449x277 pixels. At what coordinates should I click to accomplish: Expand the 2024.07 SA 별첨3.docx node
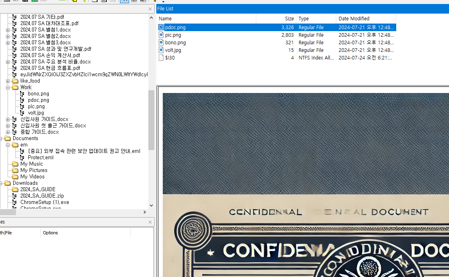pos(8,43)
